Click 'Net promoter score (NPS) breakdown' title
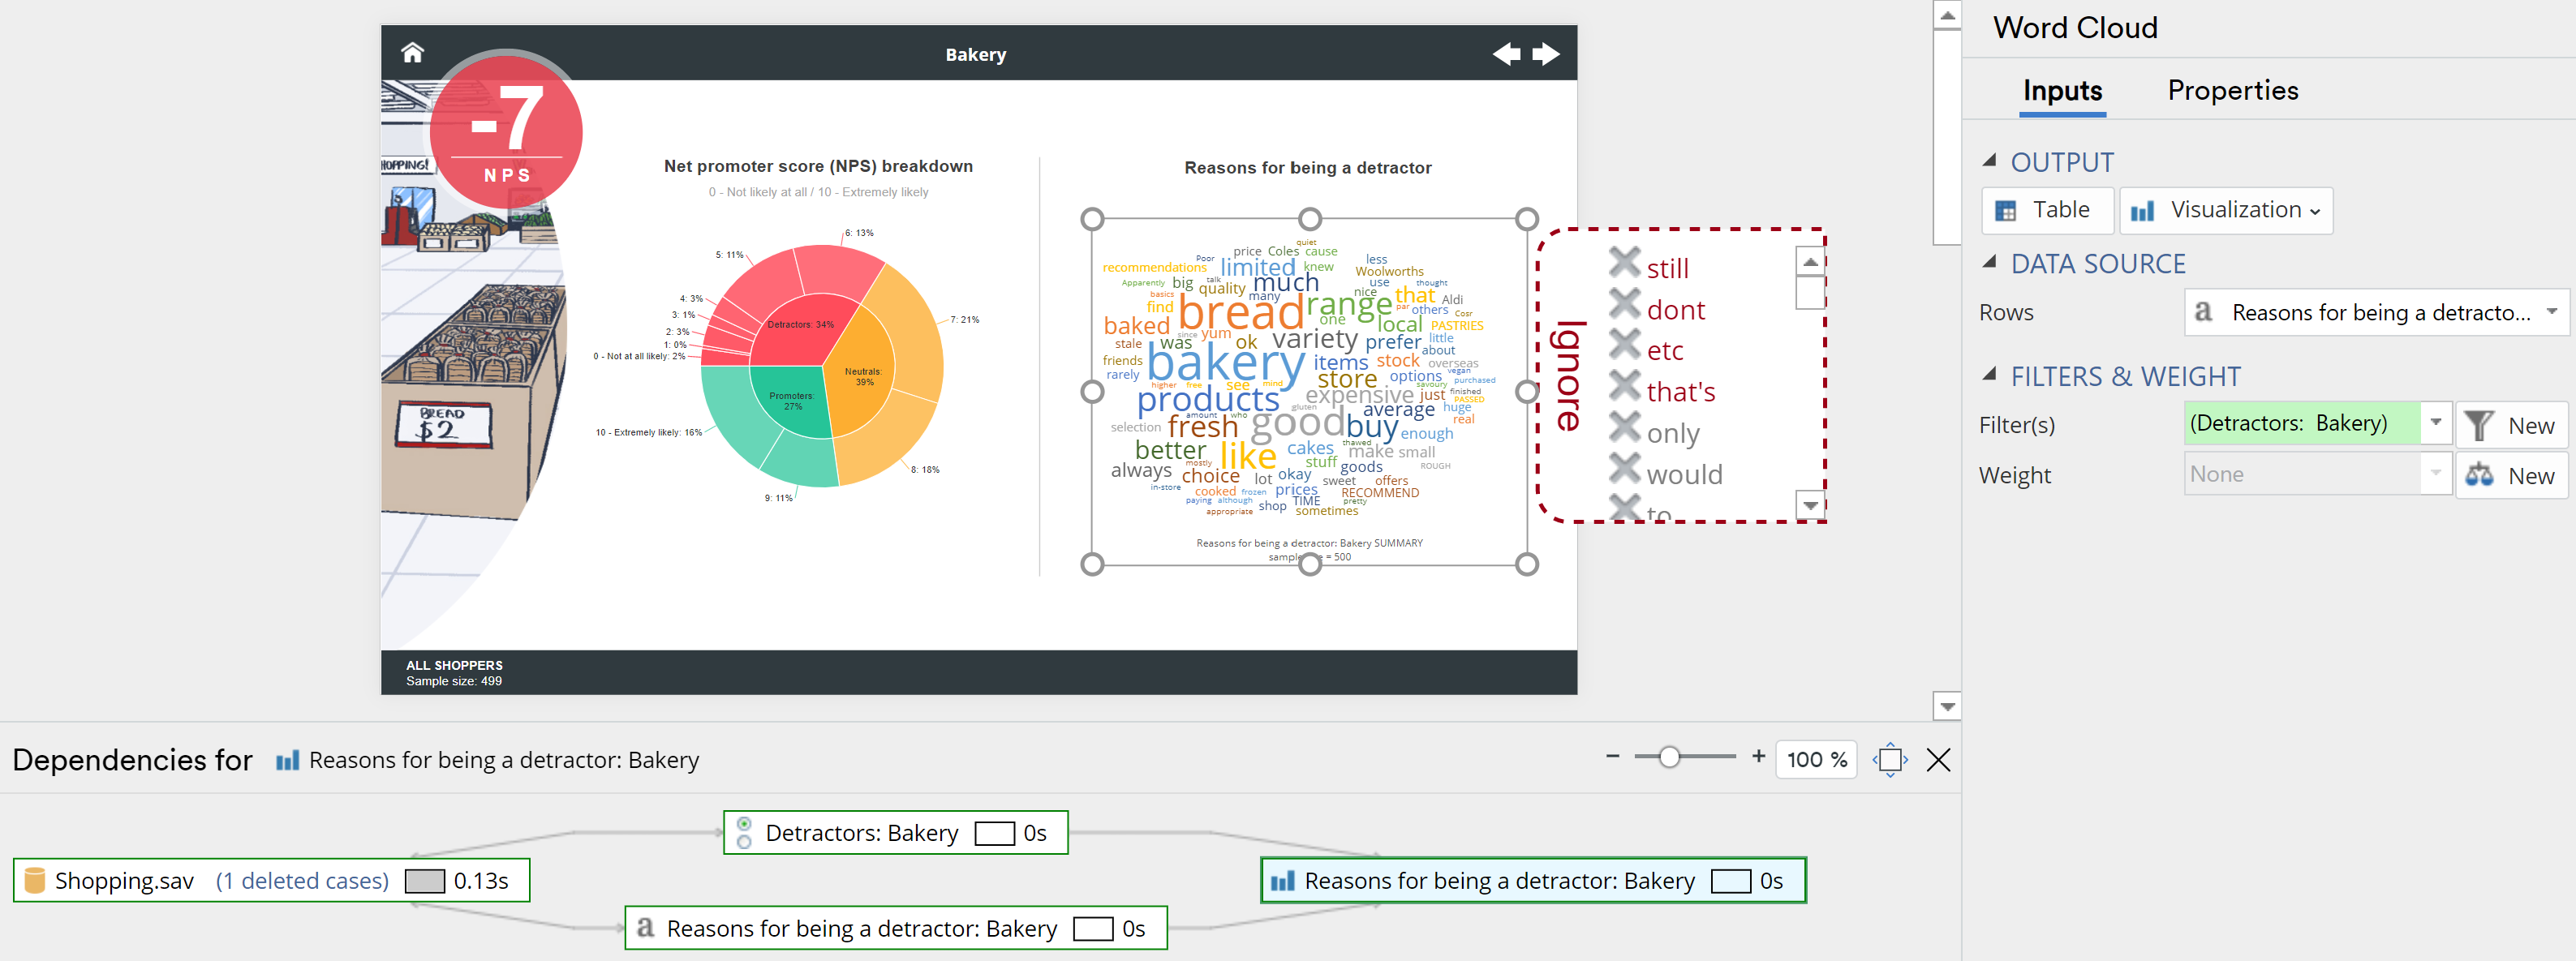This screenshot has width=2576, height=961. [x=818, y=166]
